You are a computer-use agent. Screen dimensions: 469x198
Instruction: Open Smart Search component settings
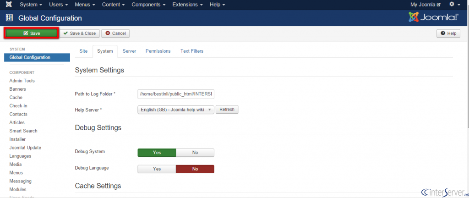23,131
